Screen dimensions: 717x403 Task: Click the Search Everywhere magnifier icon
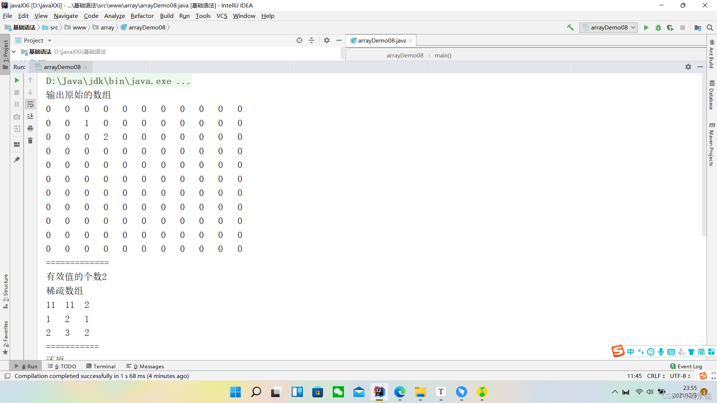tap(710, 28)
